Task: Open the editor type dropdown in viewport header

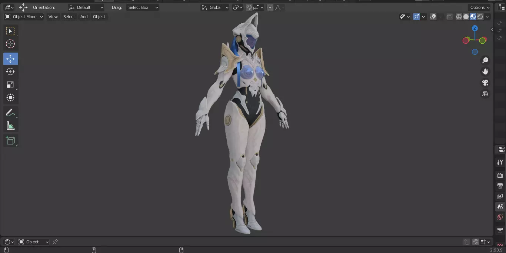Action: click(x=9, y=7)
